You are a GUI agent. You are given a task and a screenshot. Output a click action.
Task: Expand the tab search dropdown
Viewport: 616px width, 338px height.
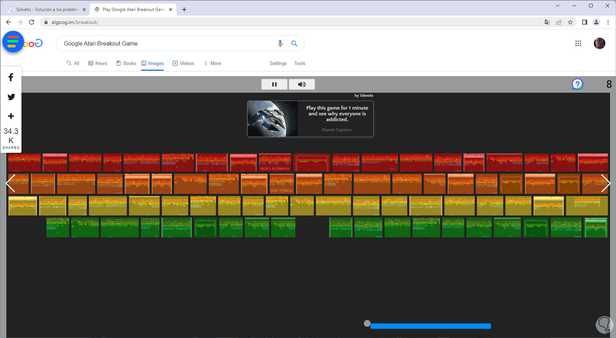[558, 6]
